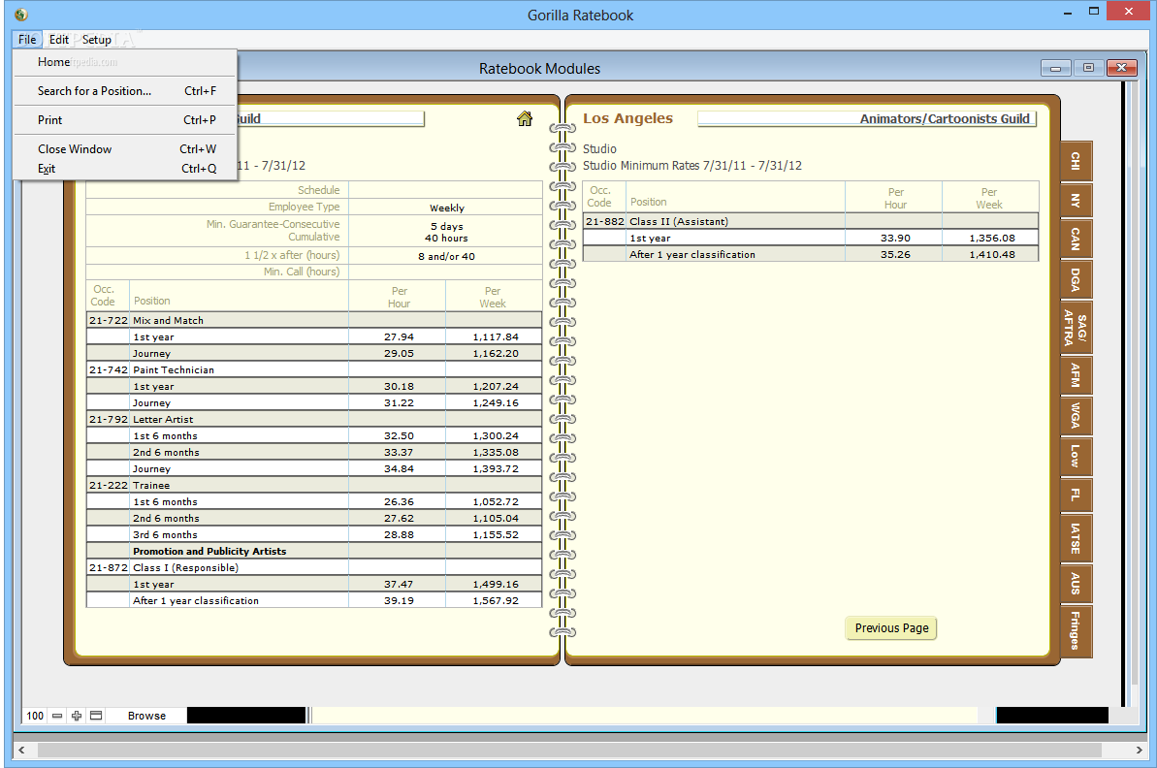Click the 3rd 6 months row
The width and height of the screenshot is (1157, 768).
[x=314, y=535]
